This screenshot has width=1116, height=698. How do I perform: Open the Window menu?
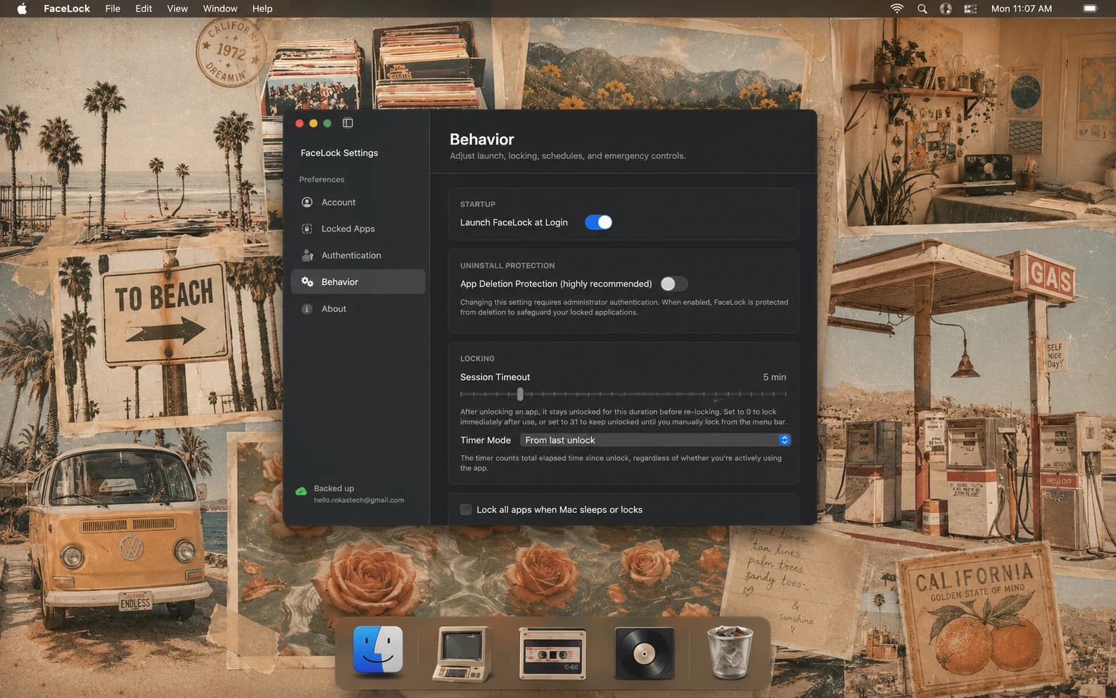pos(220,8)
